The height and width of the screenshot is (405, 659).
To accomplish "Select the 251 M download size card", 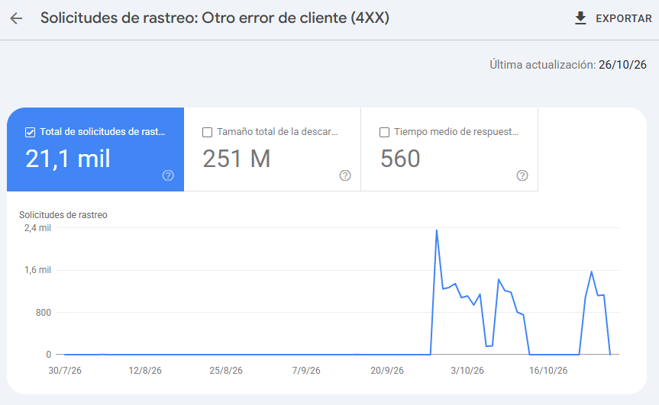I will 273,149.
